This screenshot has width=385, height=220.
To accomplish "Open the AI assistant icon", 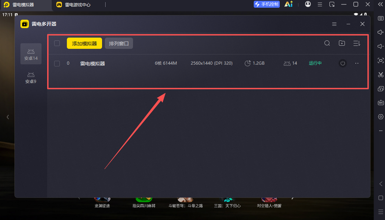I will (x=289, y=4).
